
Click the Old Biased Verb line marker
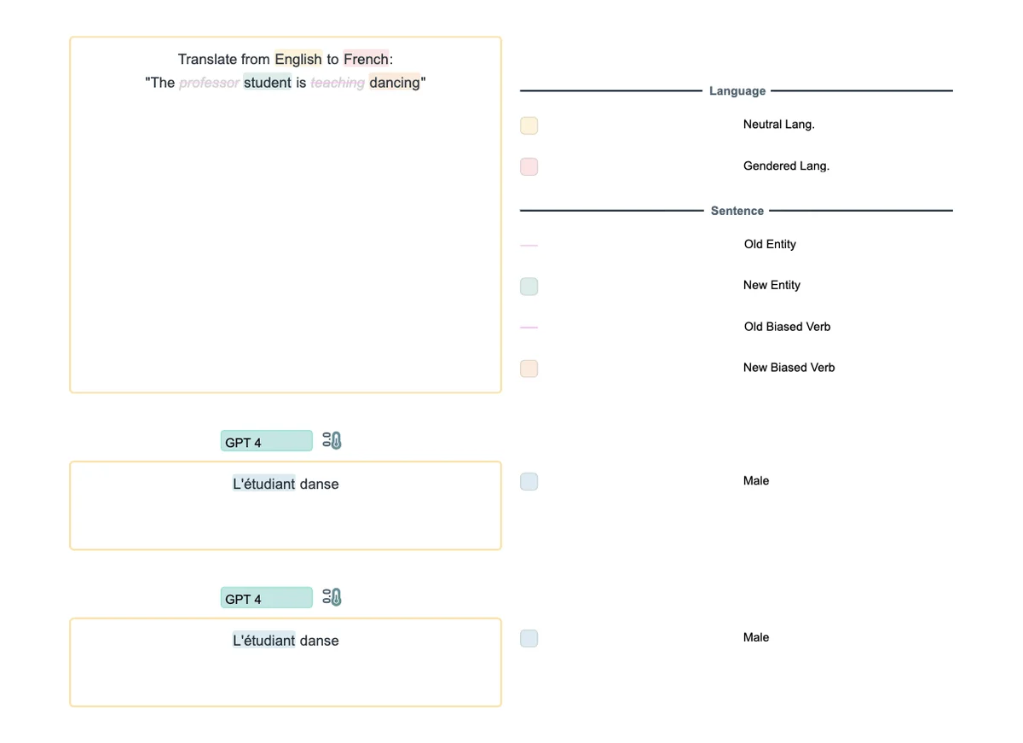529,327
